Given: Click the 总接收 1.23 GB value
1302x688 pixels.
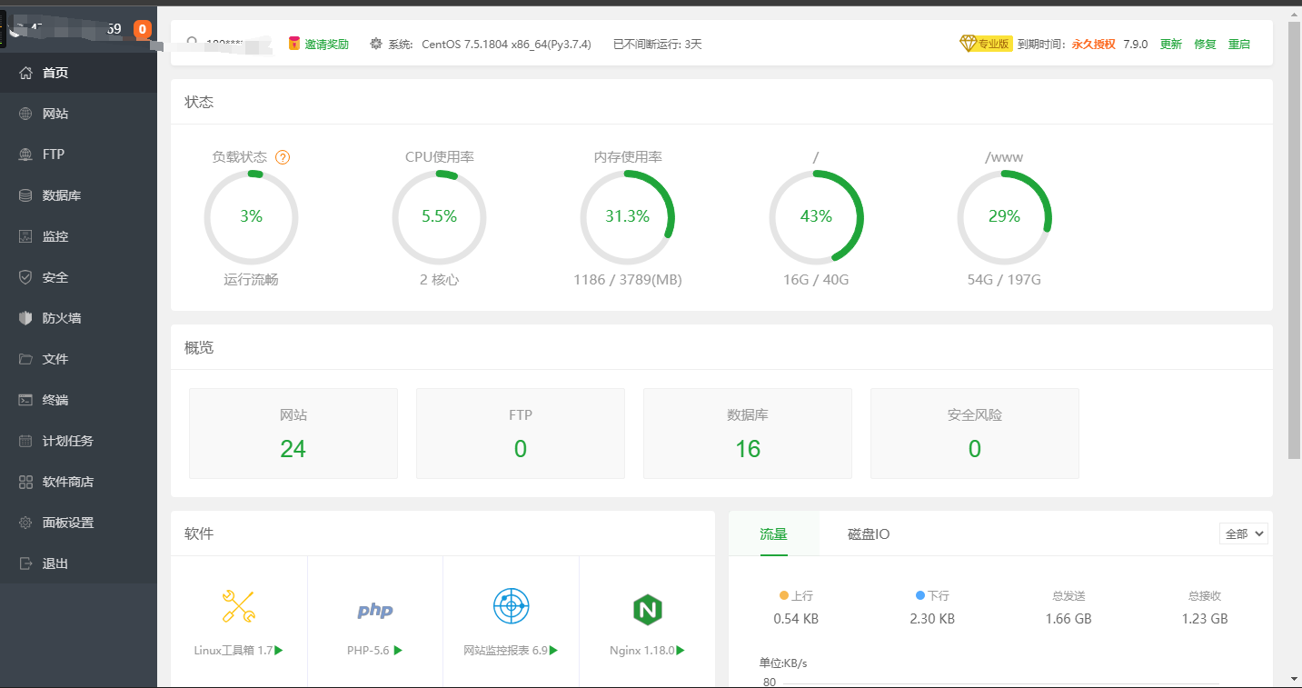Looking at the screenshot, I should (1205, 619).
